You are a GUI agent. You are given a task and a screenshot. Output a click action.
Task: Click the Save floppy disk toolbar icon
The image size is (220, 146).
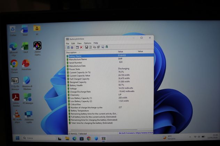[86, 47]
